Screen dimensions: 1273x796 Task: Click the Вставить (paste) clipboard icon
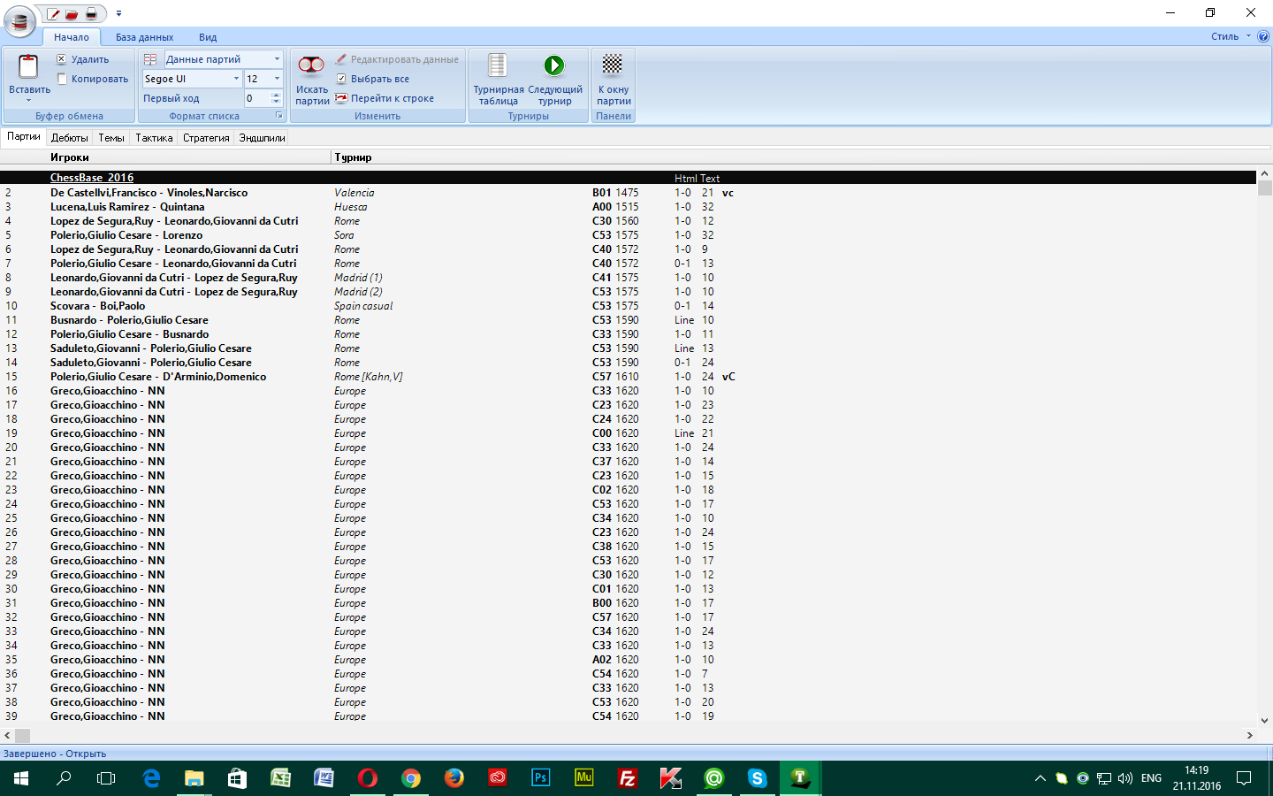click(x=28, y=67)
